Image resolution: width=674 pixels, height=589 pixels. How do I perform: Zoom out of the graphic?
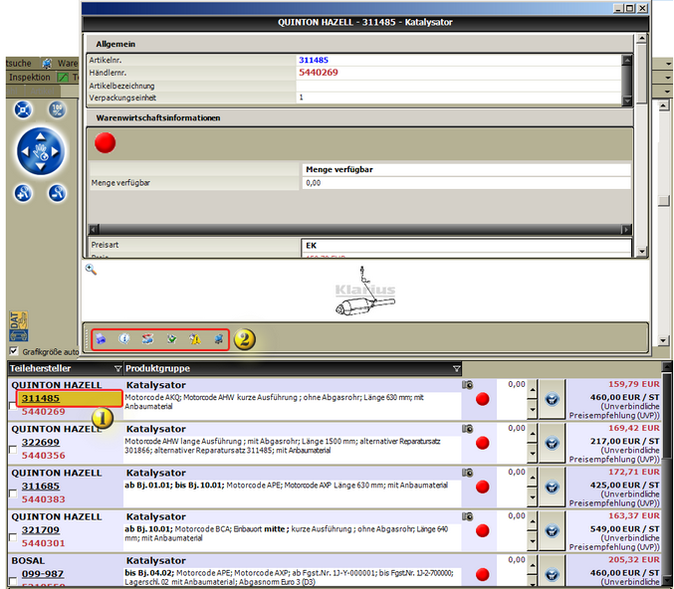(57, 193)
